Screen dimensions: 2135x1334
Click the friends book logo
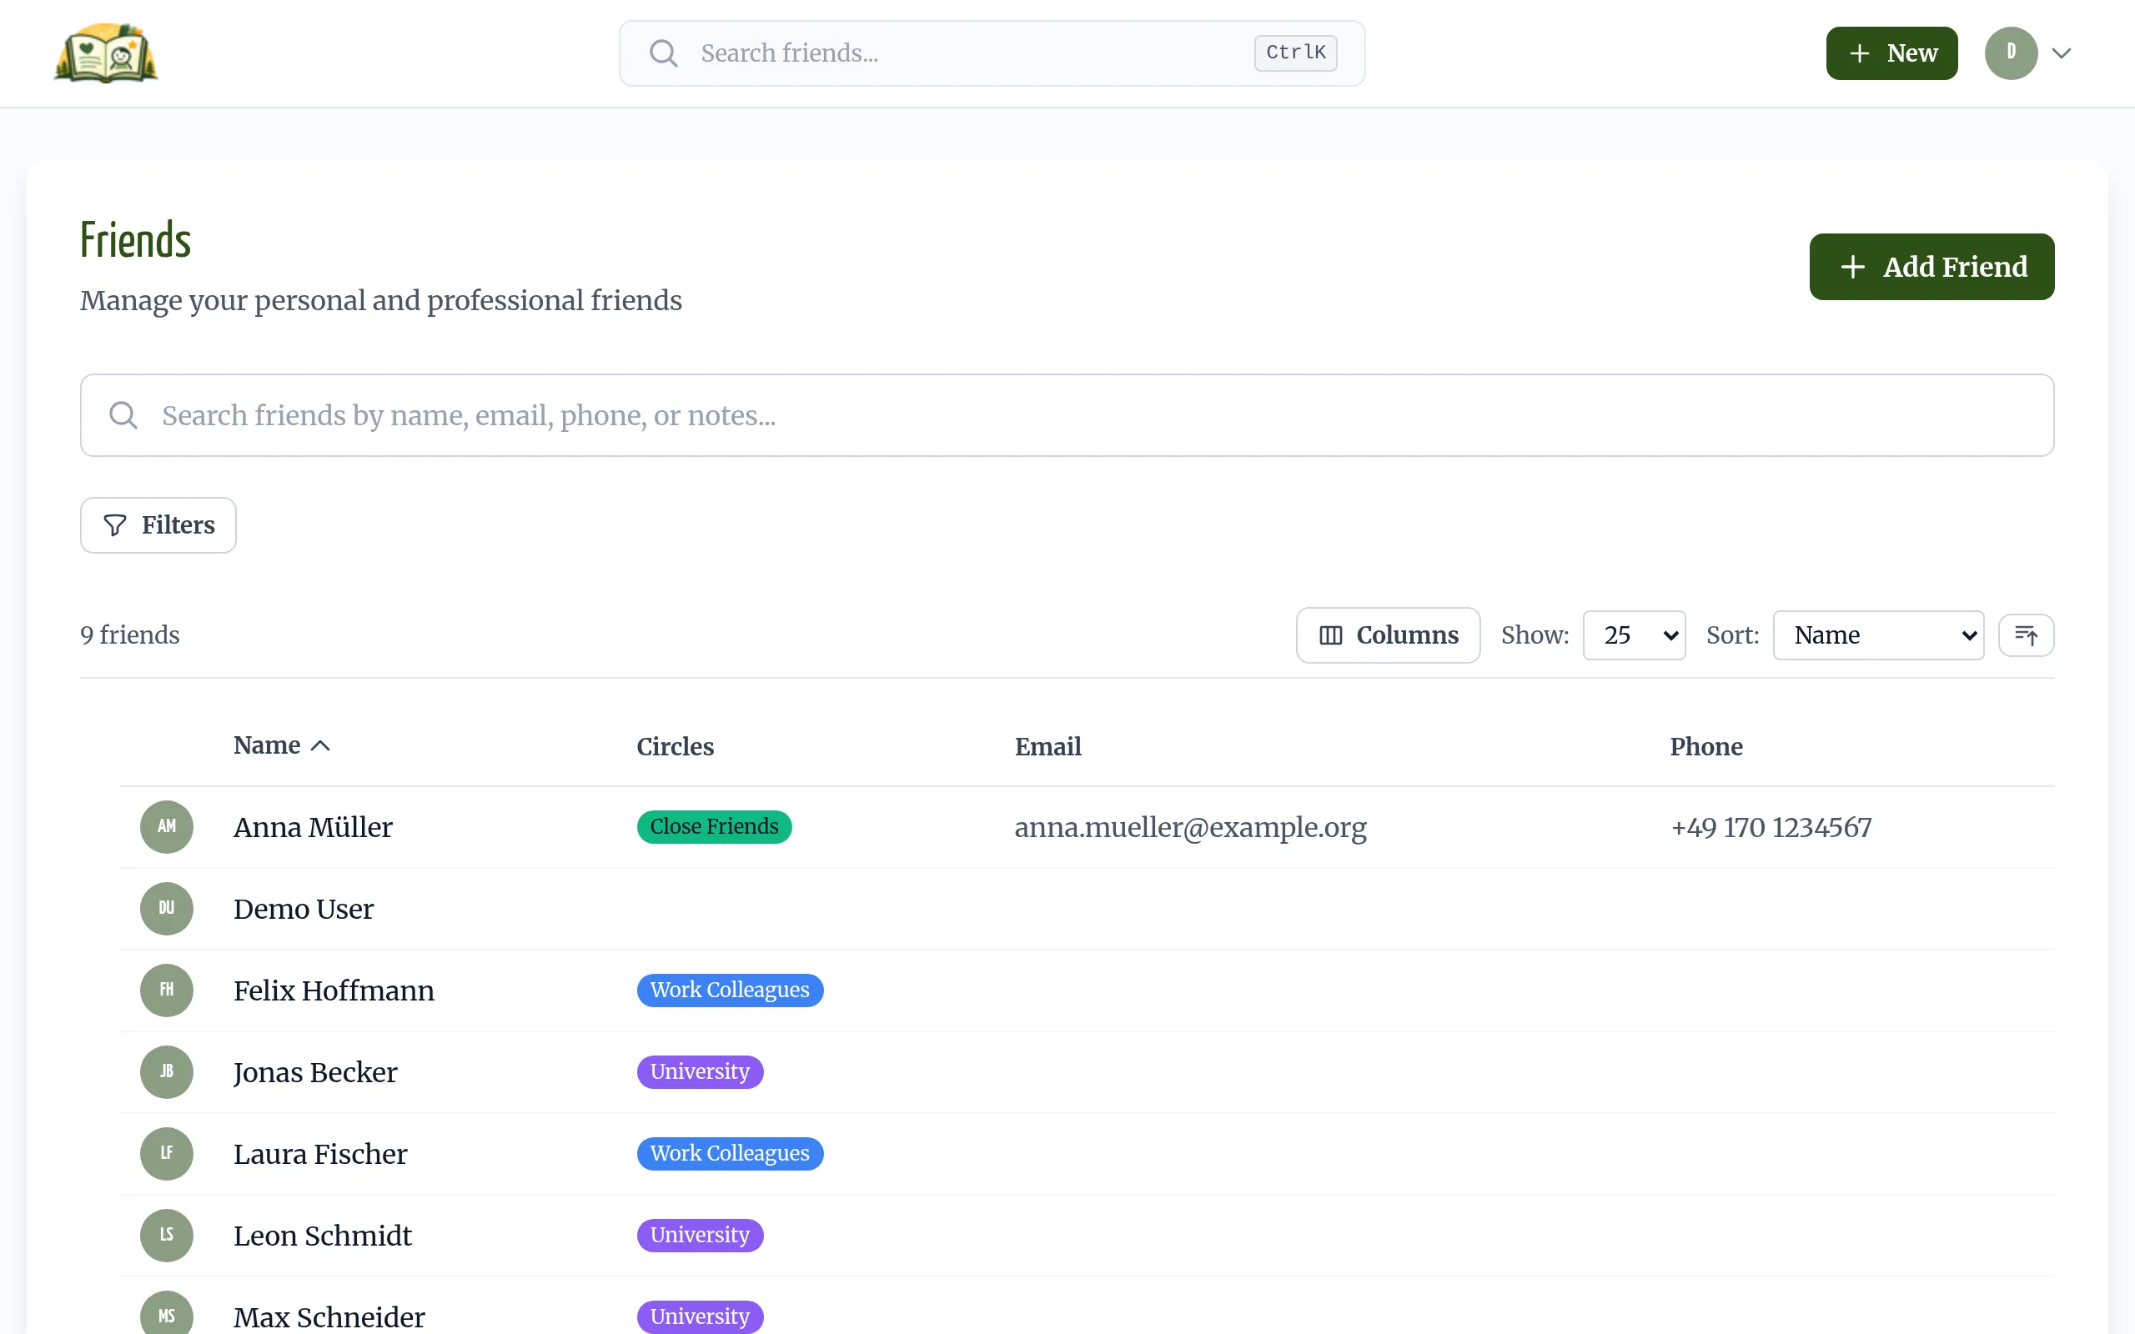click(106, 53)
